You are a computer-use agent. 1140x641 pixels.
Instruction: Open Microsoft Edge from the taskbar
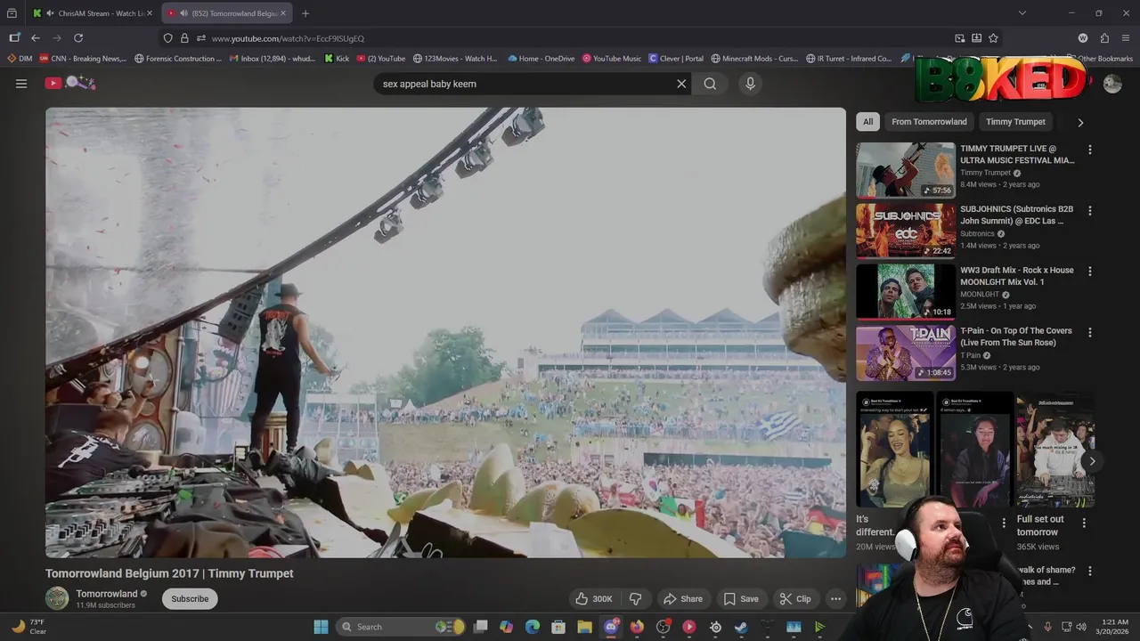pyautogui.click(x=533, y=627)
